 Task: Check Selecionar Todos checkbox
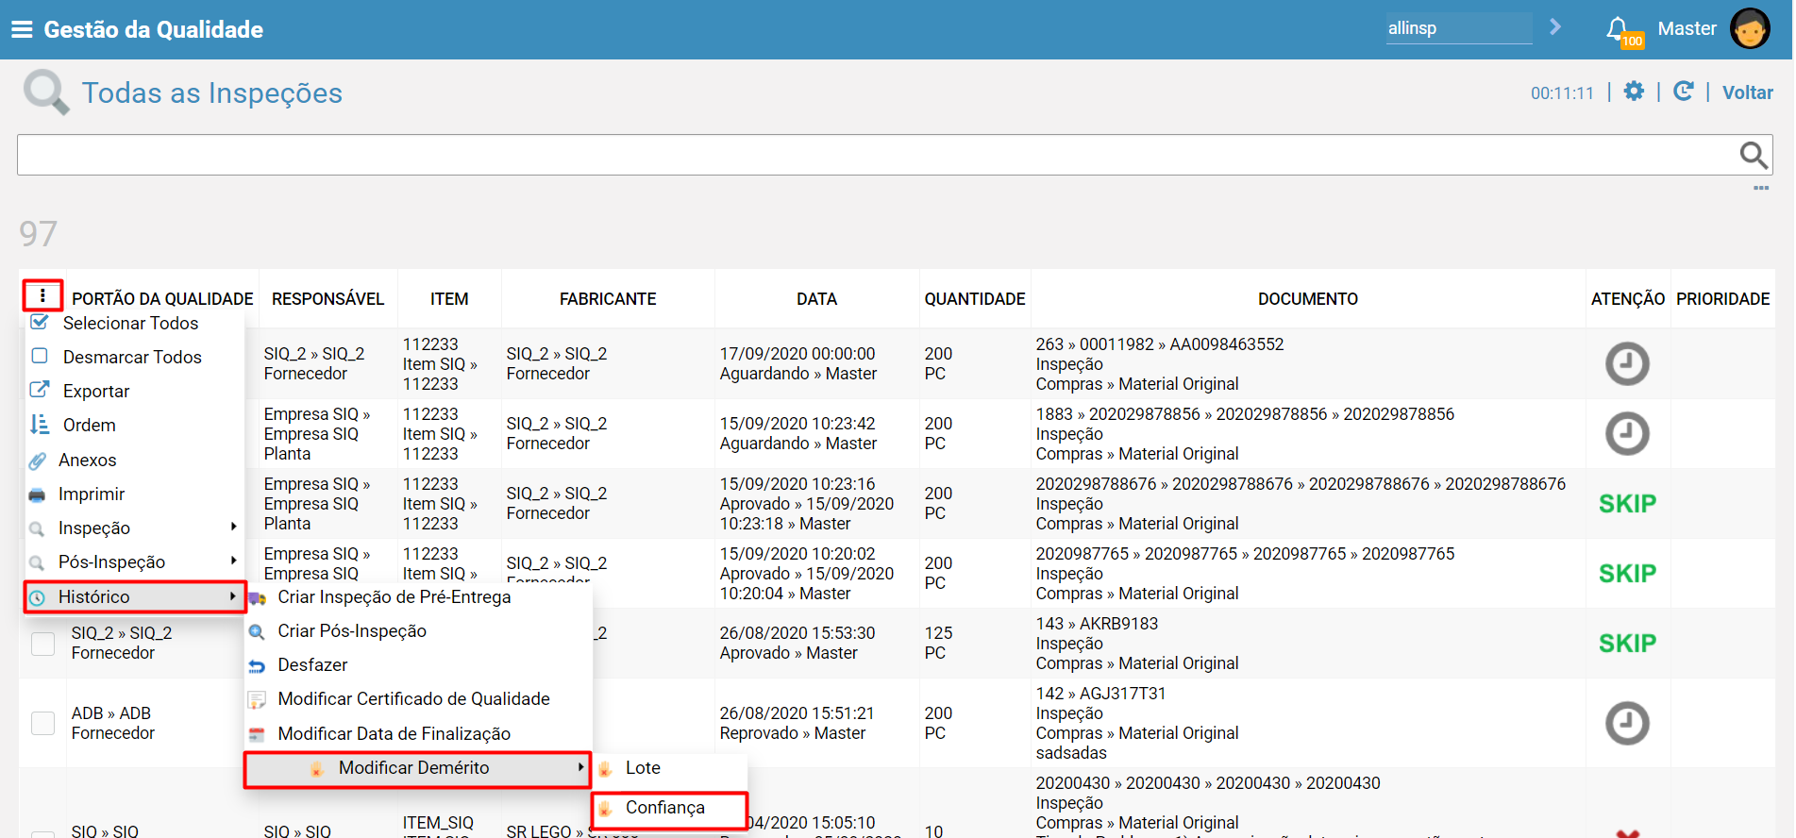(x=40, y=322)
